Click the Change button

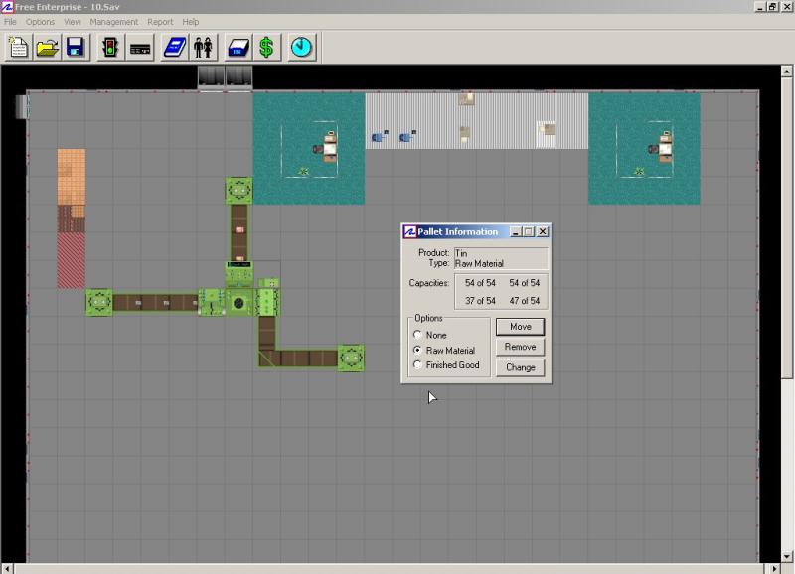click(520, 367)
